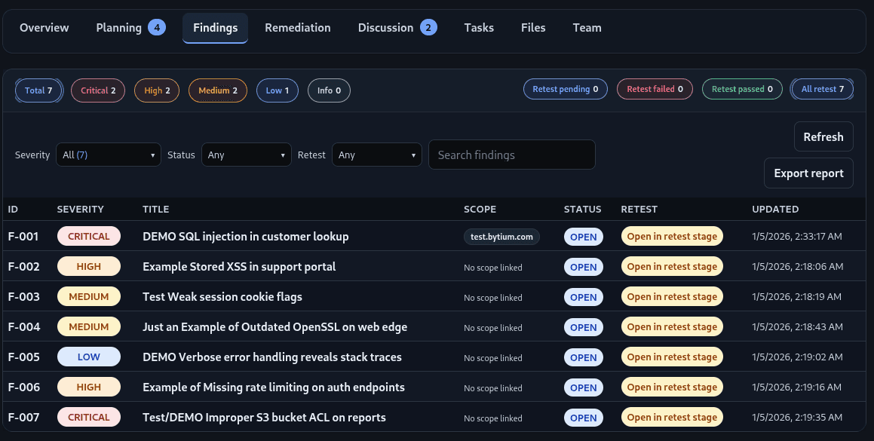Viewport: 874px width, 441px height.
Task: Toggle the High severity filter chip
Action: click(156, 90)
